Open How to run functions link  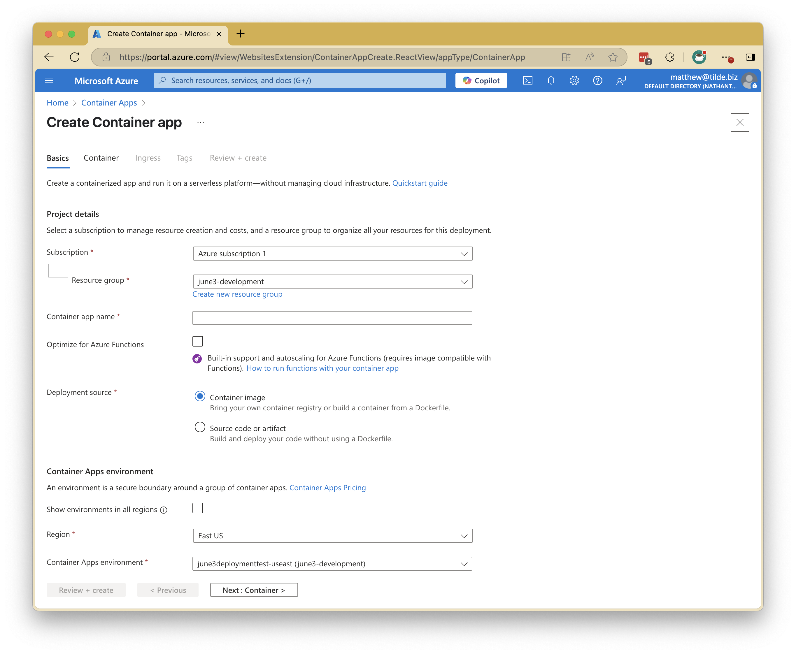(322, 368)
